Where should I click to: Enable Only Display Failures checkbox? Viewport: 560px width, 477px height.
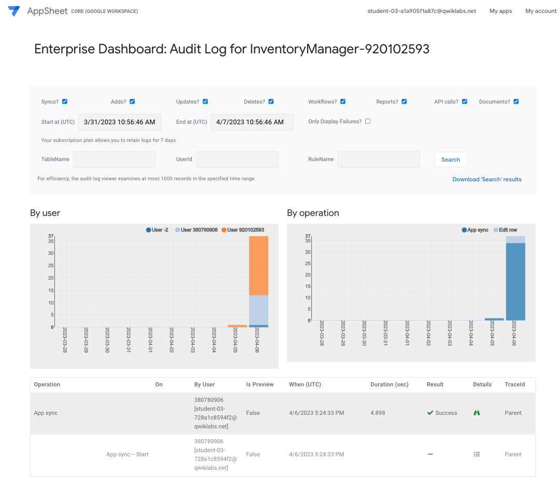[x=367, y=121]
